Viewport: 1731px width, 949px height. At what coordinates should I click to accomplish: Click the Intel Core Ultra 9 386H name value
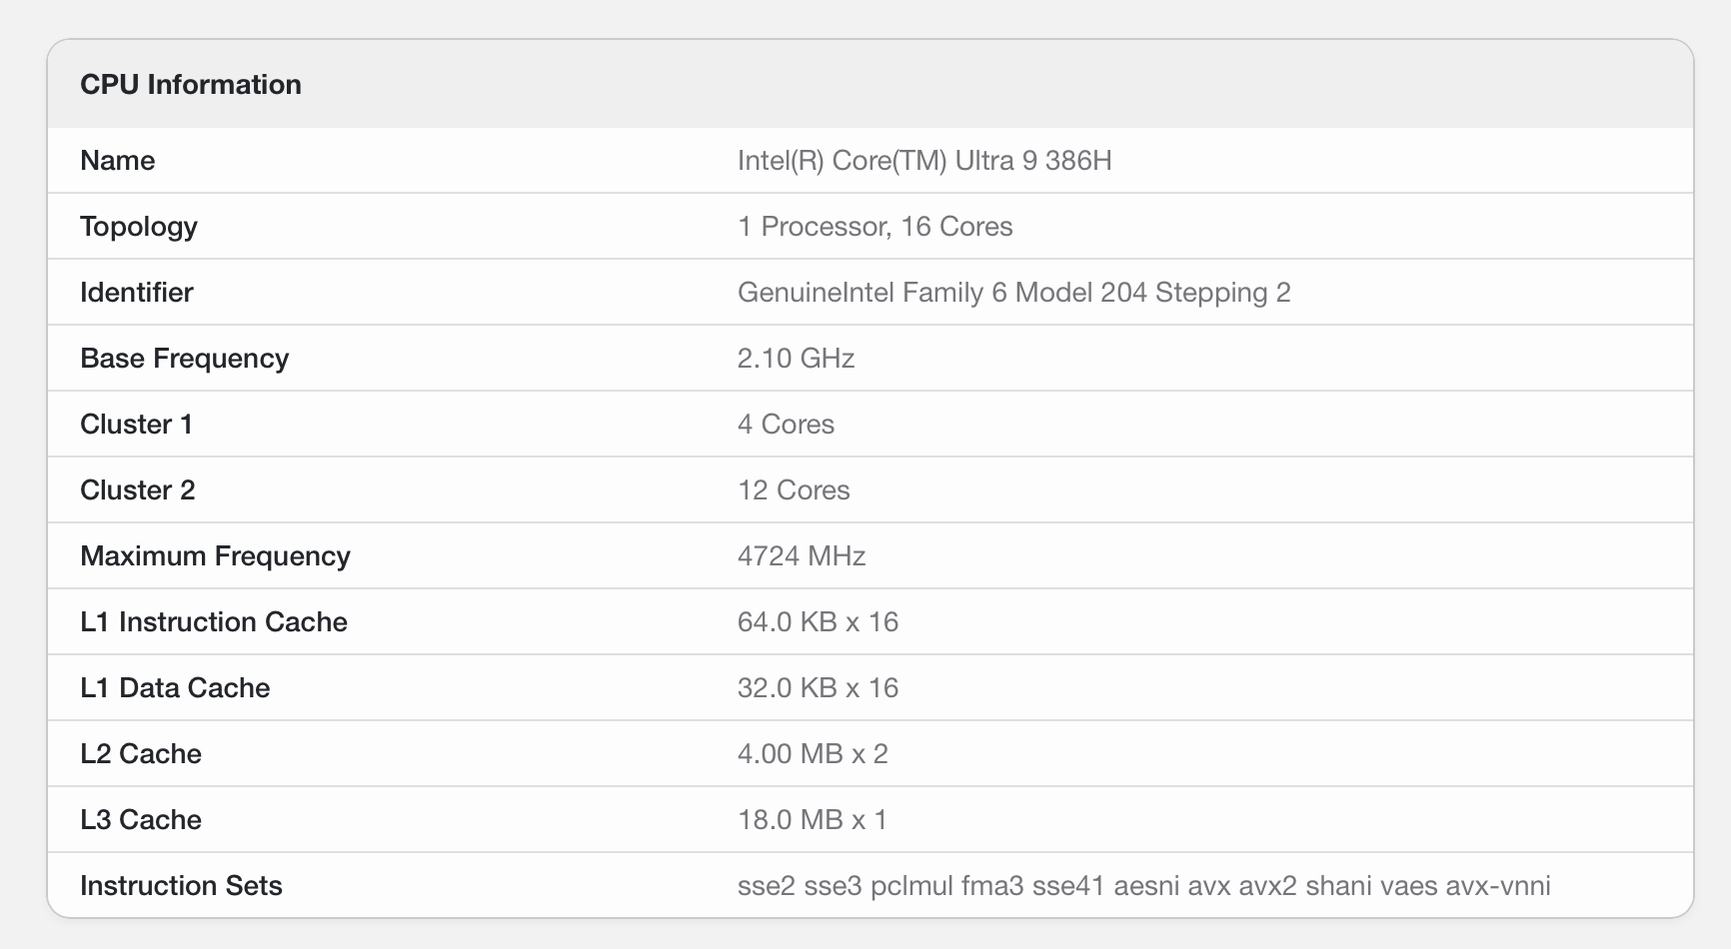click(923, 161)
